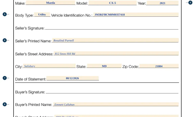Click the State field showing MD
Image resolution: width=195 pixels, height=117 pixels.
pyautogui.click(x=104, y=66)
